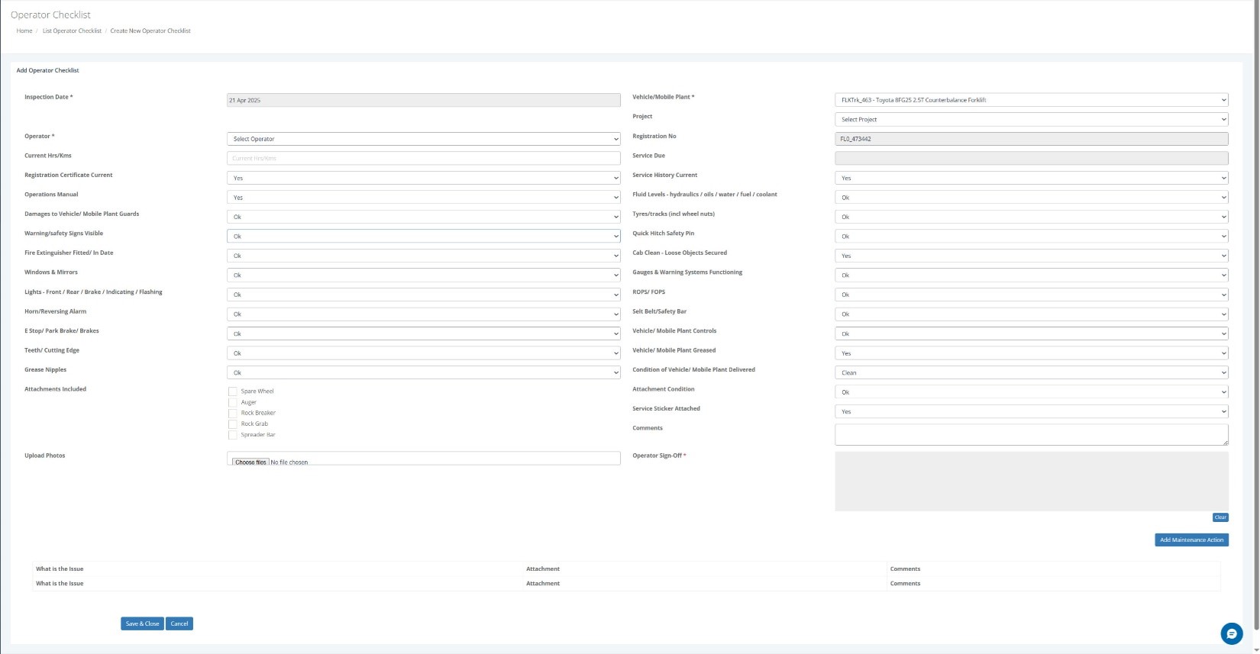1260x654 pixels.
Task: Open Fire Extinguisher Fitted dropdown
Action: pyautogui.click(x=423, y=256)
